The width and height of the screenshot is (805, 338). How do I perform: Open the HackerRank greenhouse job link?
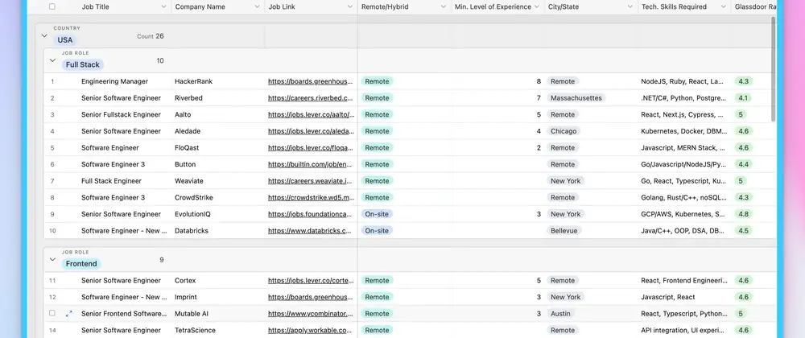[x=311, y=81]
